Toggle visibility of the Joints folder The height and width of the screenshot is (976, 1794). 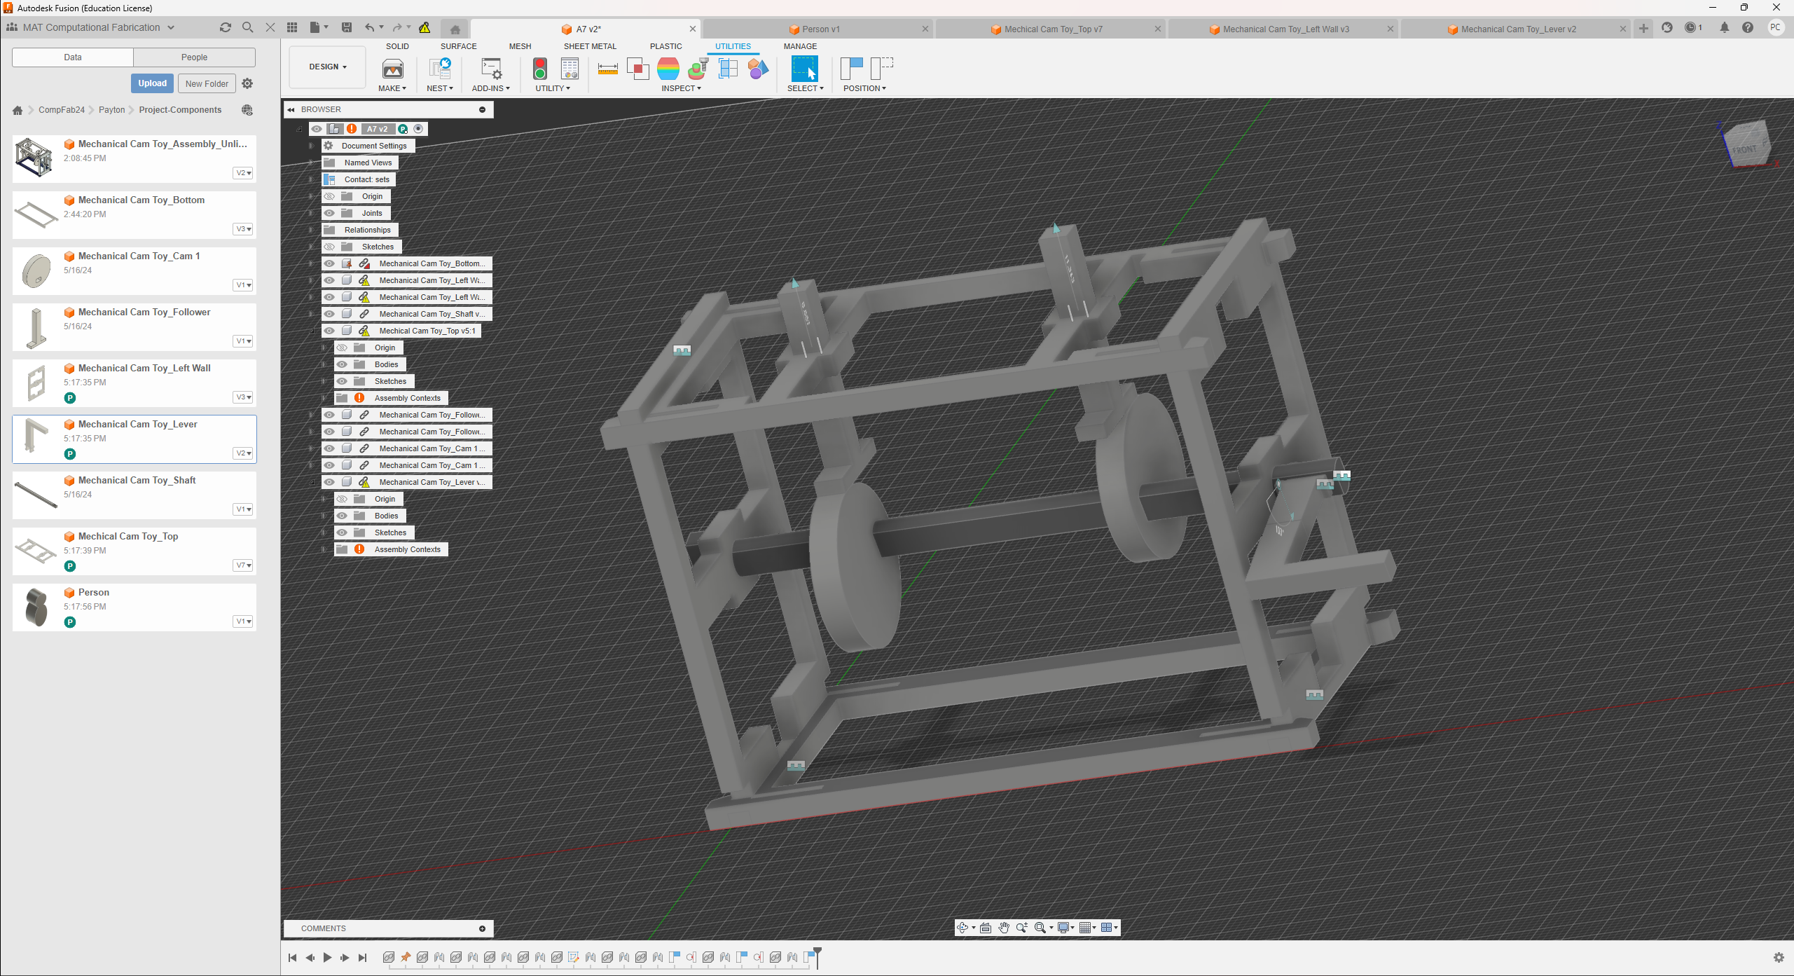click(x=329, y=213)
